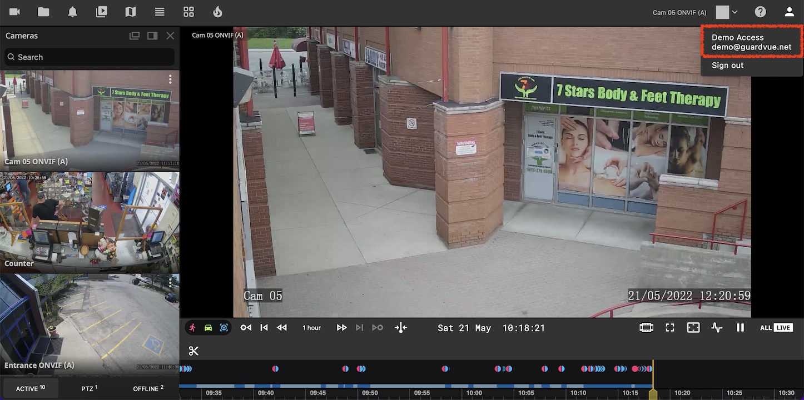Image resolution: width=804 pixels, height=400 pixels.
Task: Toggle vehicle detection filter icon
Action: [208, 328]
